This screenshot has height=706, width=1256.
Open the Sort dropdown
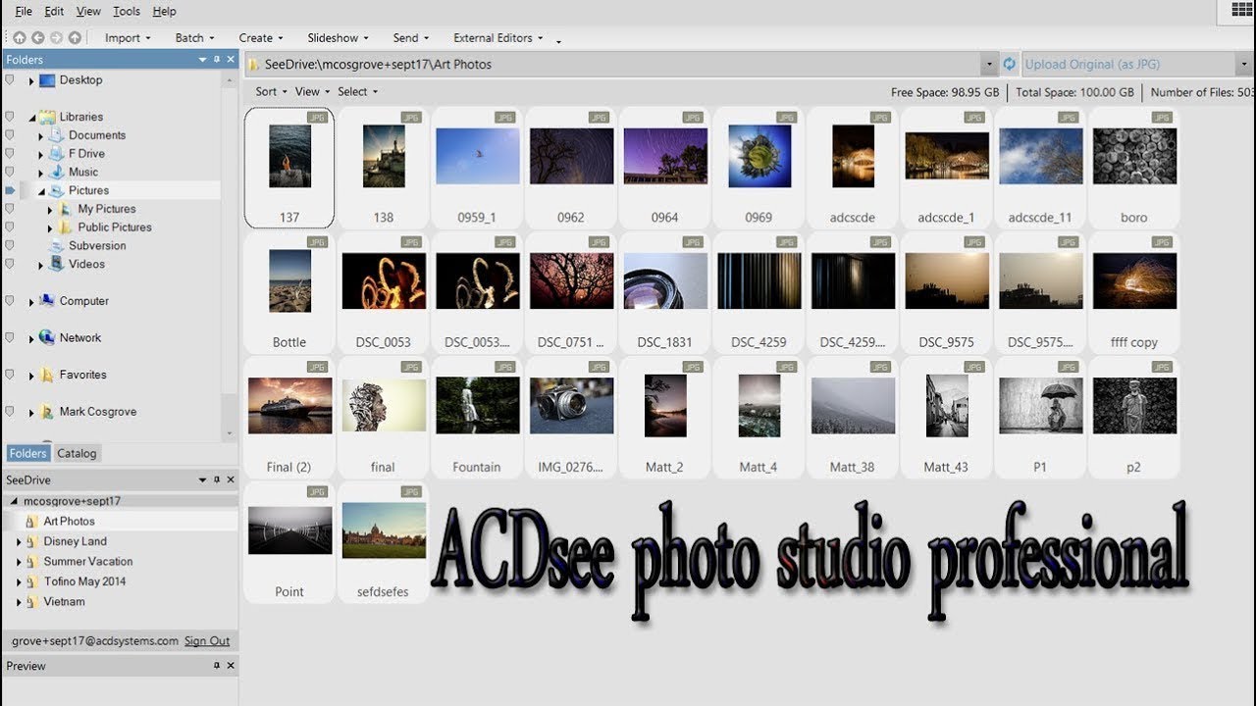pyautogui.click(x=271, y=91)
